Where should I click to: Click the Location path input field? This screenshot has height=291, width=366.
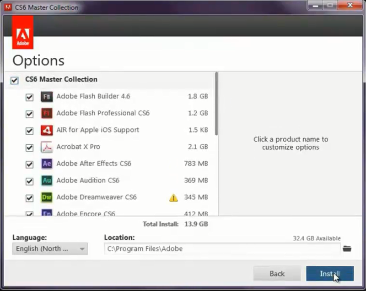222,249
